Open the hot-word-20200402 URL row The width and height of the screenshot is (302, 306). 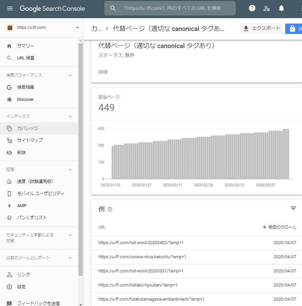(141, 243)
